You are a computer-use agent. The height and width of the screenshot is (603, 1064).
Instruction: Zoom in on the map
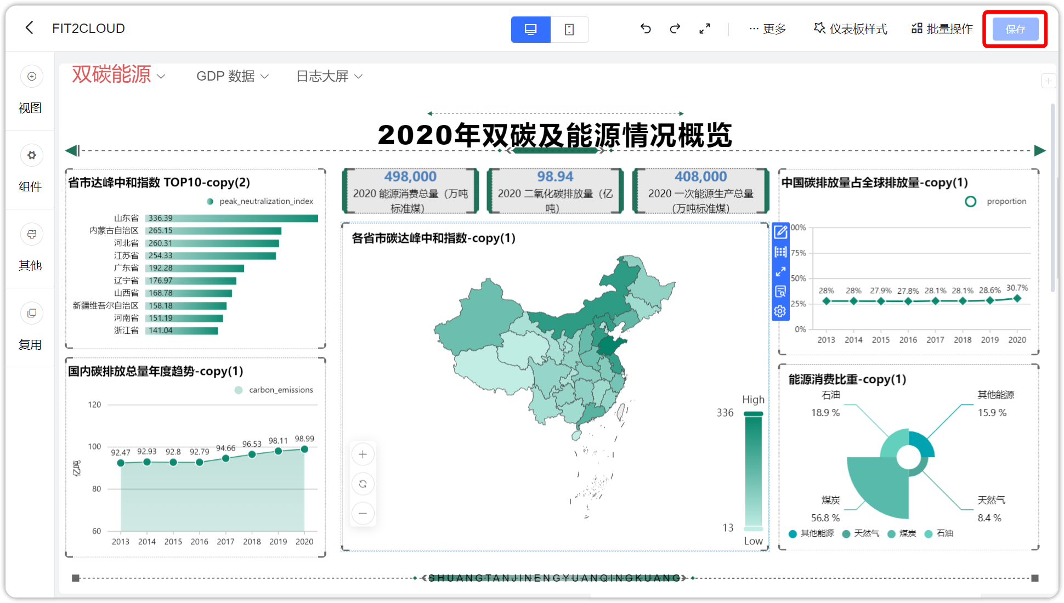click(x=363, y=454)
